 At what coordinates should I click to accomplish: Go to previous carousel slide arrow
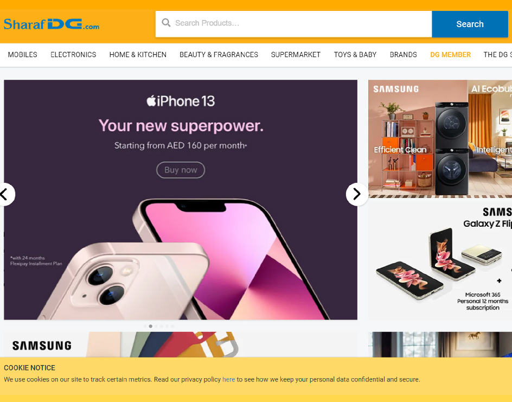click(x=5, y=194)
